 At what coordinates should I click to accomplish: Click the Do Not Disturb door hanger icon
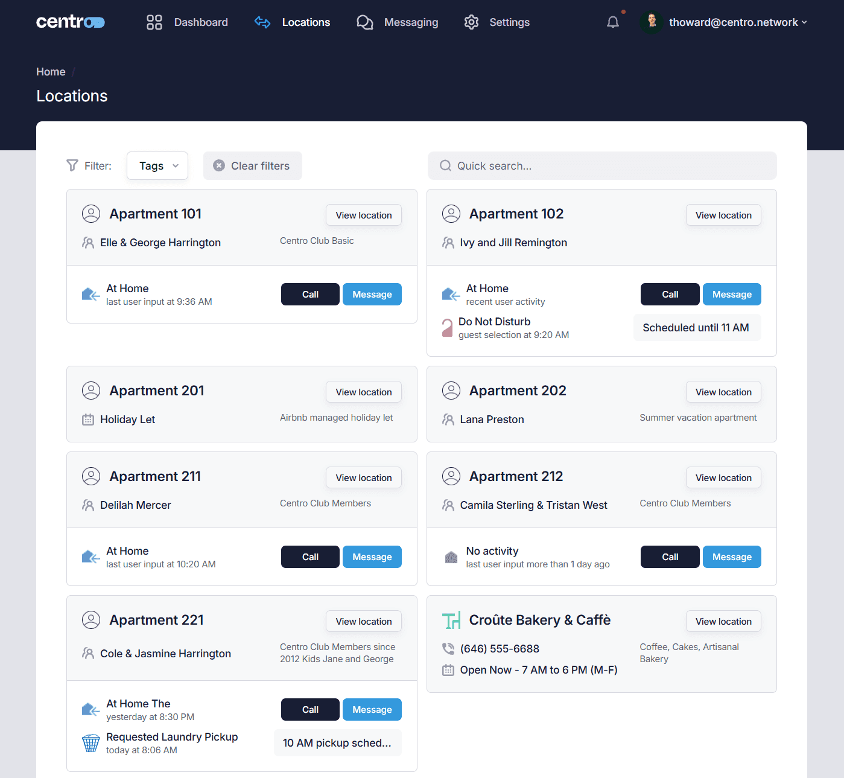[447, 328]
